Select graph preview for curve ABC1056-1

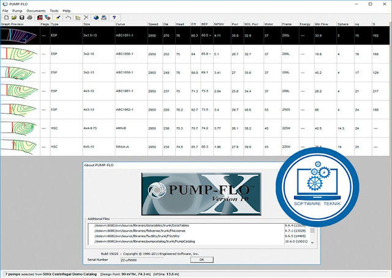[20, 54]
